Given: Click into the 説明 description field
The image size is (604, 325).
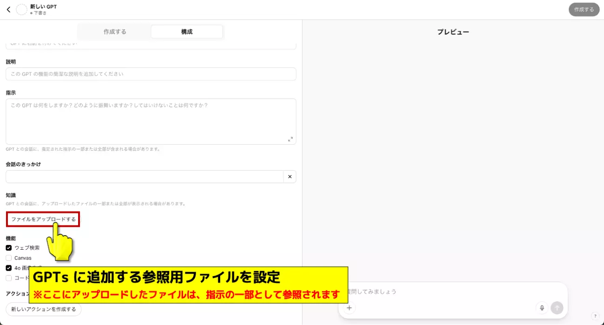Looking at the screenshot, I should (151, 74).
